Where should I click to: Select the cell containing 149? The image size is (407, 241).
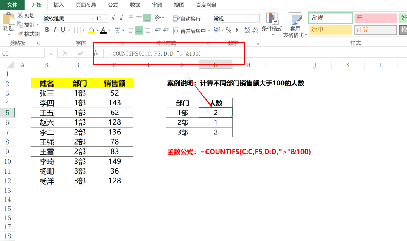115,162
